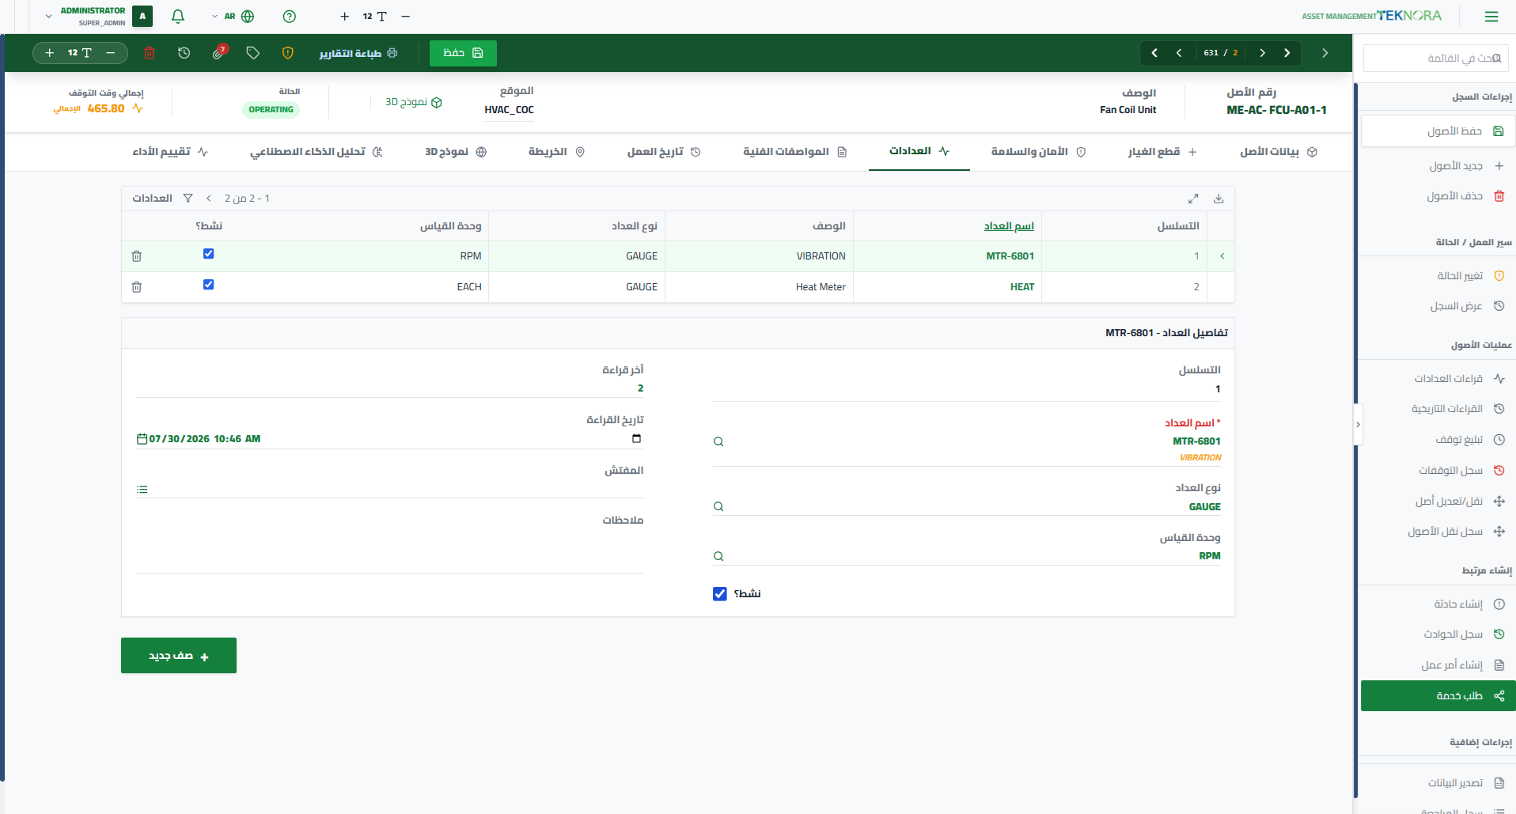1516x814 pixels.
Task: Switch to قطع الغيار tab
Action: coord(1162,152)
